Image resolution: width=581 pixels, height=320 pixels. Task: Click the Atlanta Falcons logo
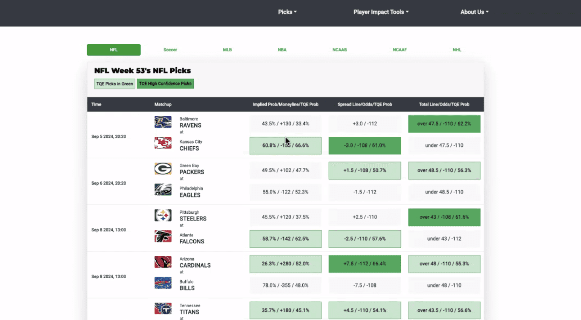163,236
